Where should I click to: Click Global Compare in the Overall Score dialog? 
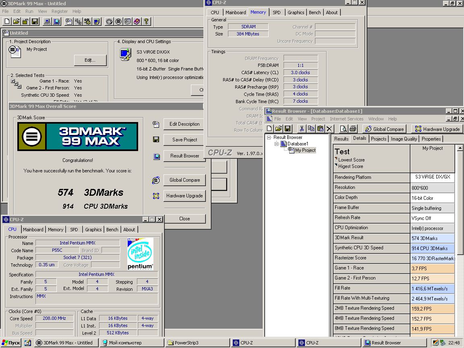click(184, 180)
